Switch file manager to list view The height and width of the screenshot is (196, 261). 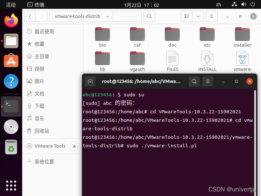click(187, 16)
